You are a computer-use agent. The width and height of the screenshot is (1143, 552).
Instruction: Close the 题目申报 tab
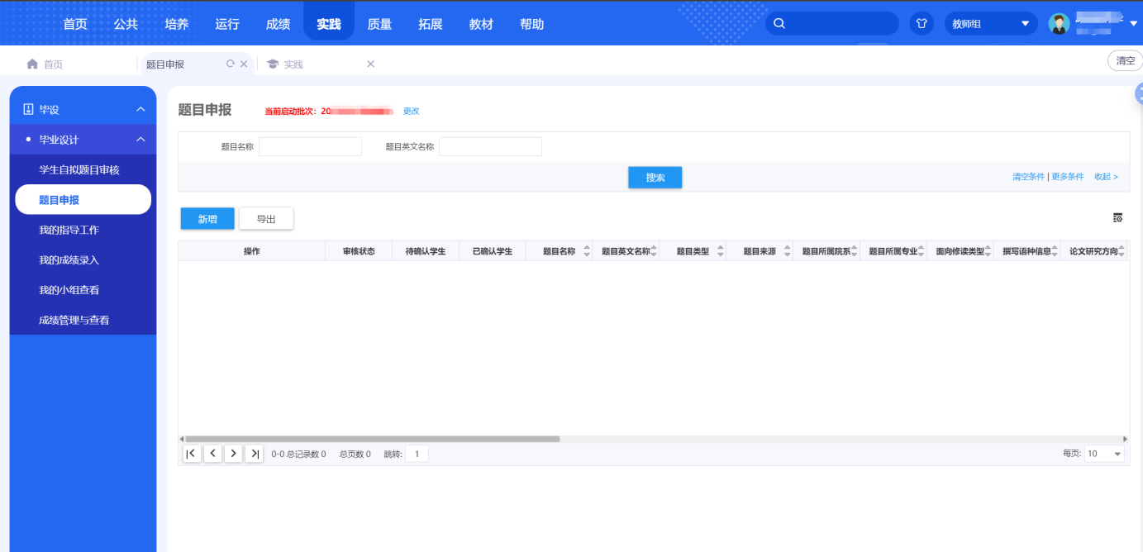coord(244,64)
